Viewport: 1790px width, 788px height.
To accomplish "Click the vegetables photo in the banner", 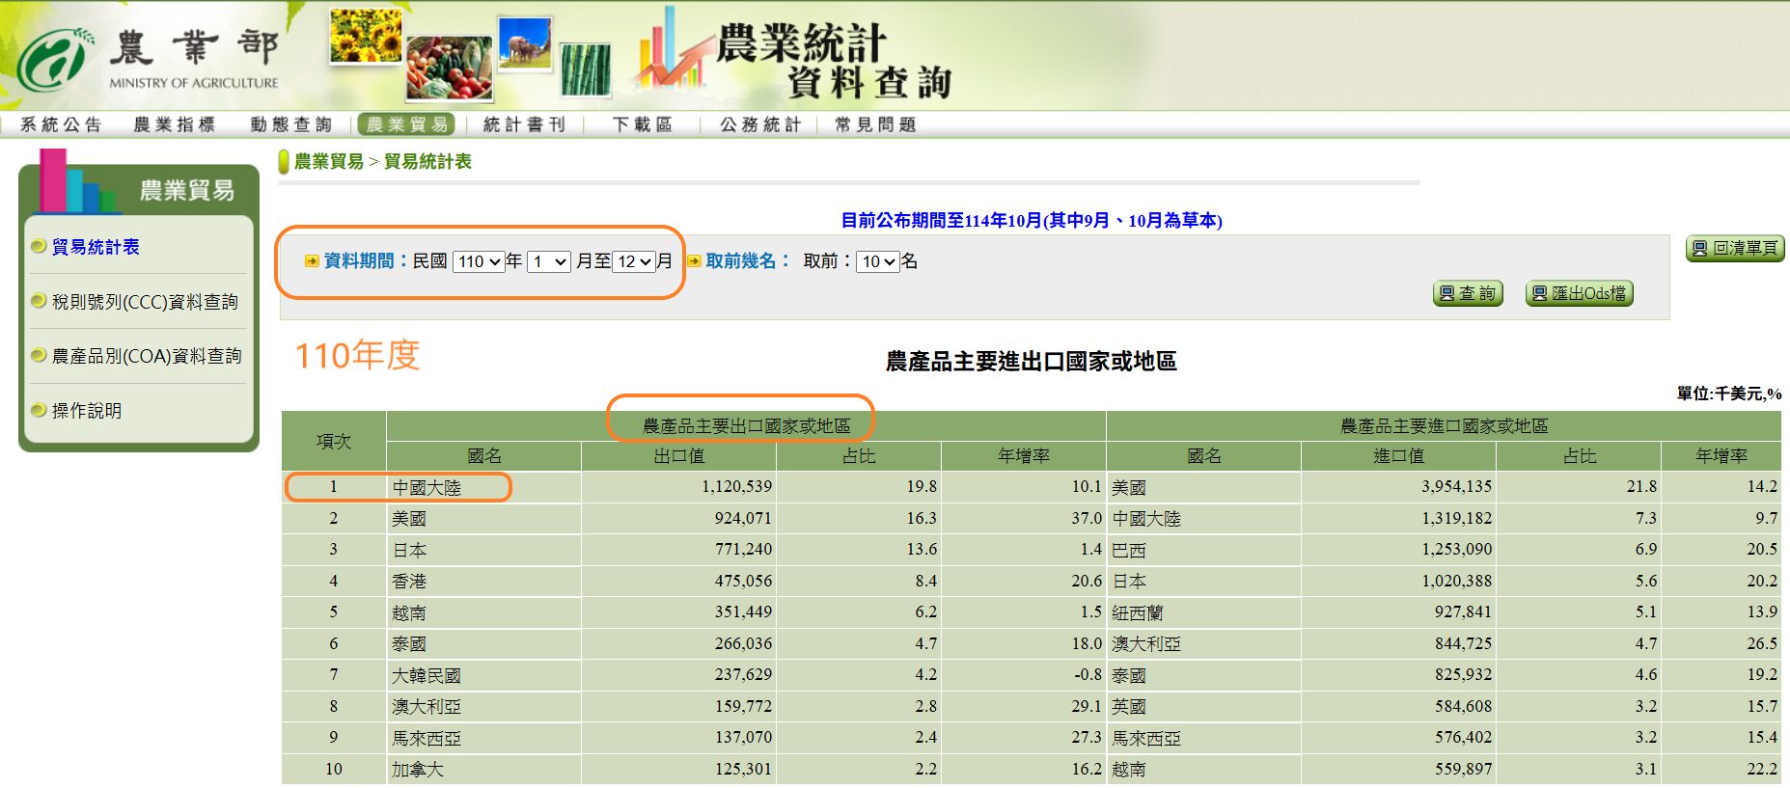I will click(449, 68).
